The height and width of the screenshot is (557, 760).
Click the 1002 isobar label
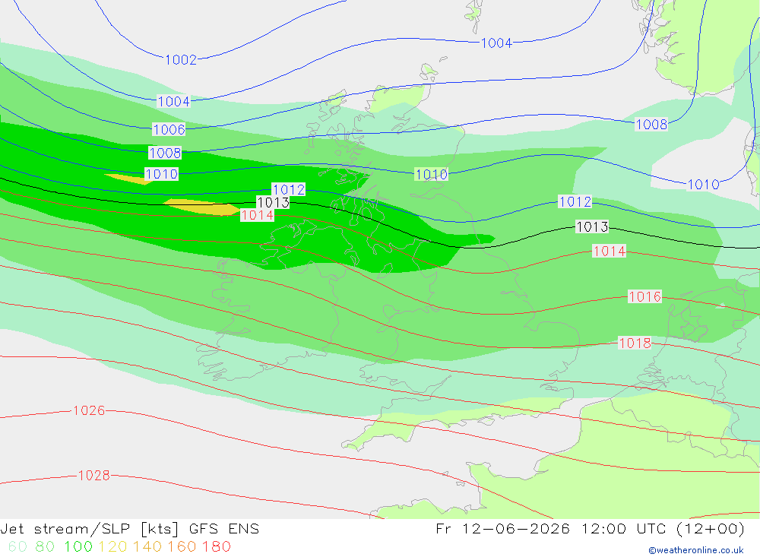pyautogui.click(x=181, y=59)
